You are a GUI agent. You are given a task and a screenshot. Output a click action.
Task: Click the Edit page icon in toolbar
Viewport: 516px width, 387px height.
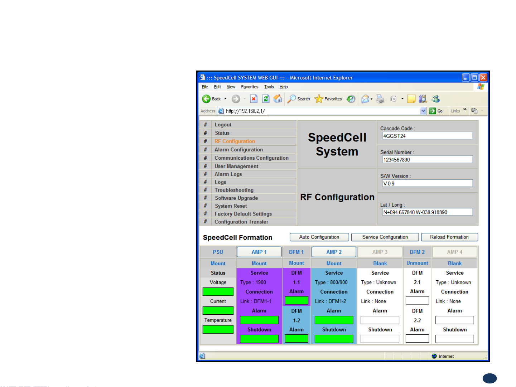click(394, 99)
